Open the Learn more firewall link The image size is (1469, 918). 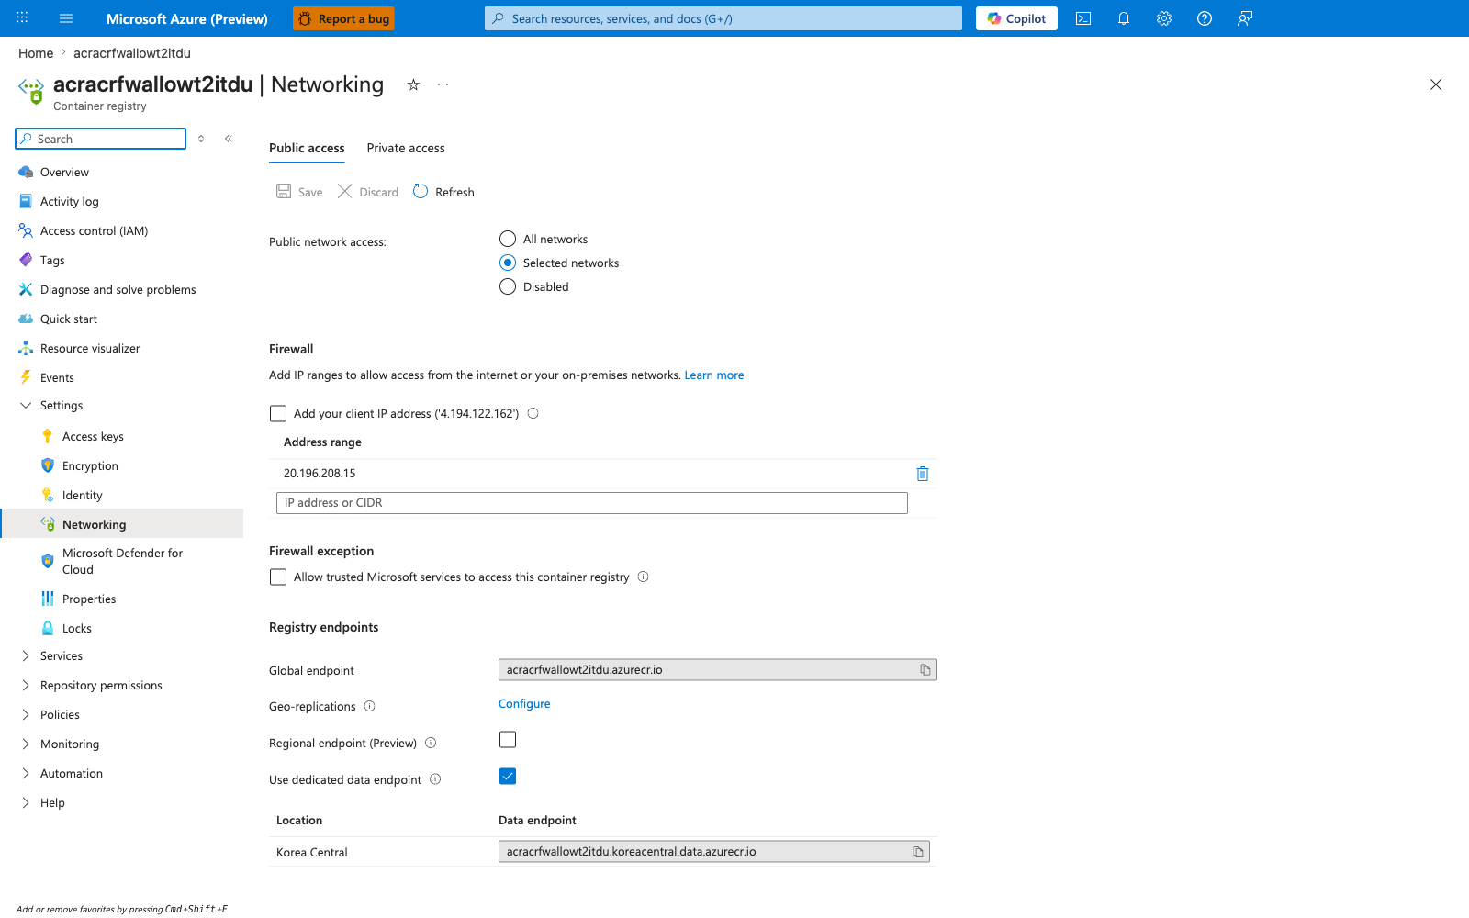[x=714, y=375]
